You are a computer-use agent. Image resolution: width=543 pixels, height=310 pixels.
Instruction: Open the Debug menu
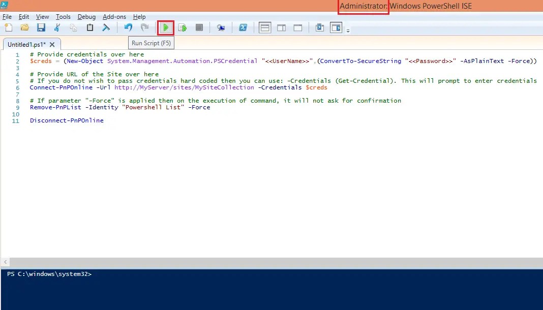(86, 16)
